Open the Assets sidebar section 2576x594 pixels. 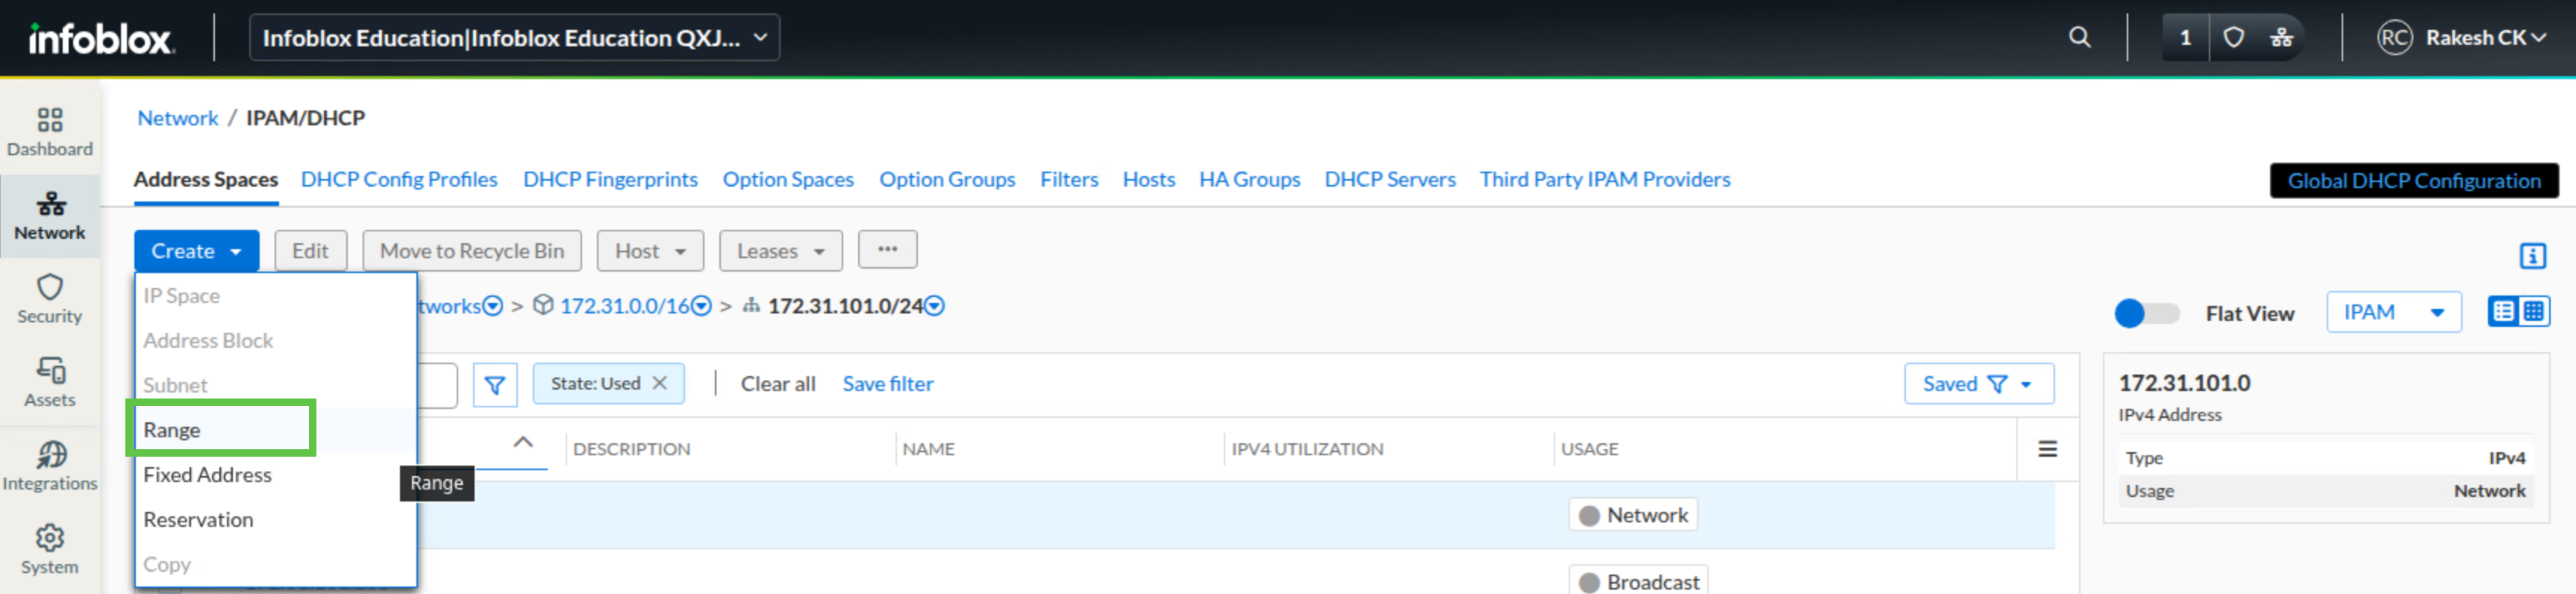50,383
